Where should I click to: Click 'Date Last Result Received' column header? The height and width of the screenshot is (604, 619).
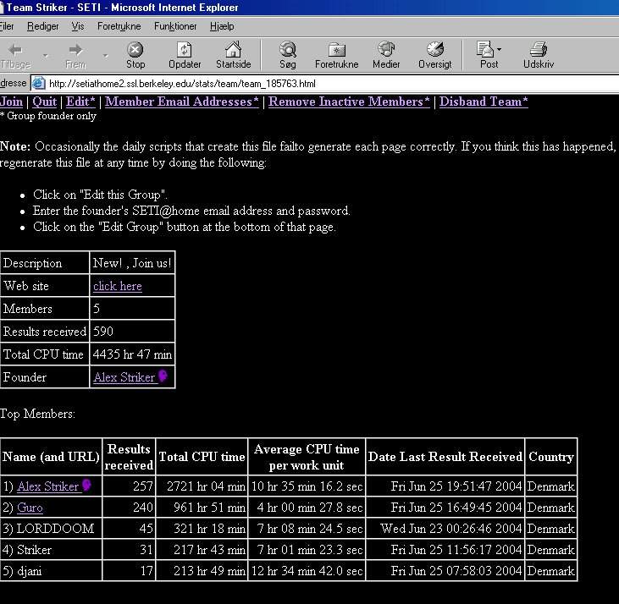(445, 457)
